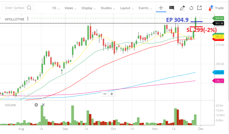Open Volume study settings gear
The height and width of the screenshot is (134, 229).
36,105
